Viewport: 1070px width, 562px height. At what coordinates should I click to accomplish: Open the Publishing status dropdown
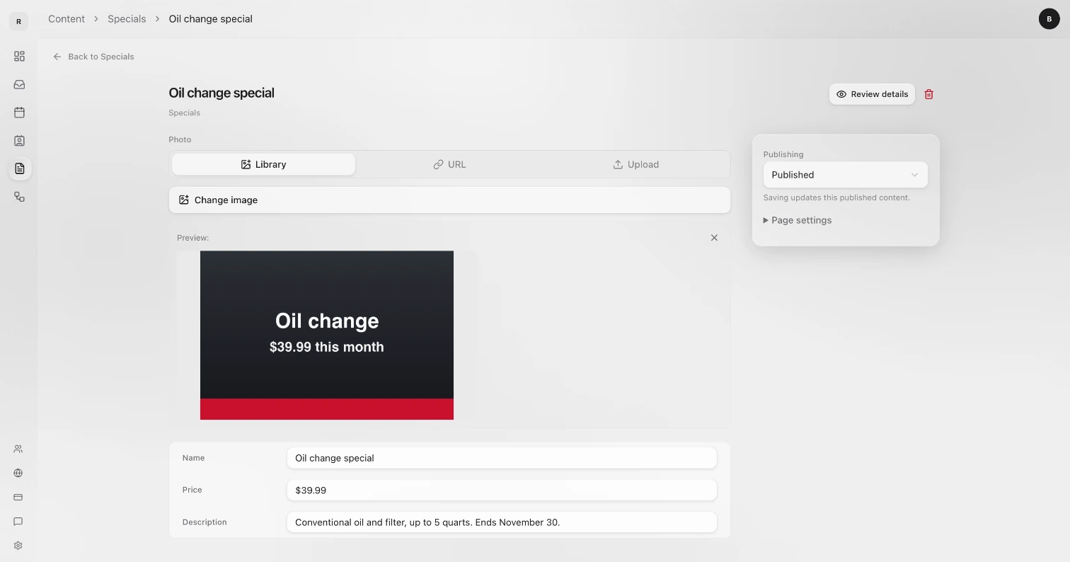846,175
